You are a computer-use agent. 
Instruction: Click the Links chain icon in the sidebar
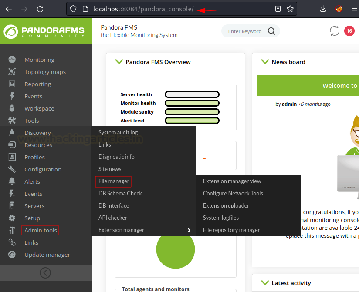pyautogui.click(x=12, y=242)
